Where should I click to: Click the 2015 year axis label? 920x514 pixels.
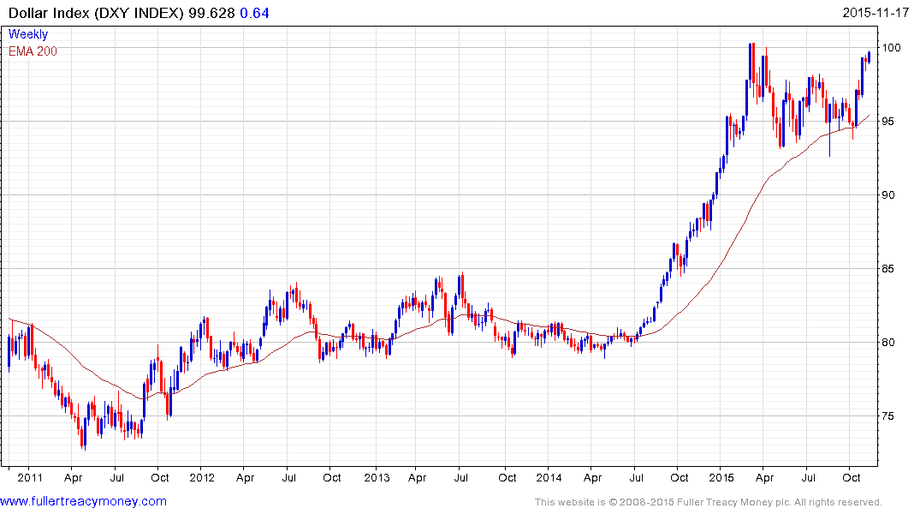(x=721, y=477)
